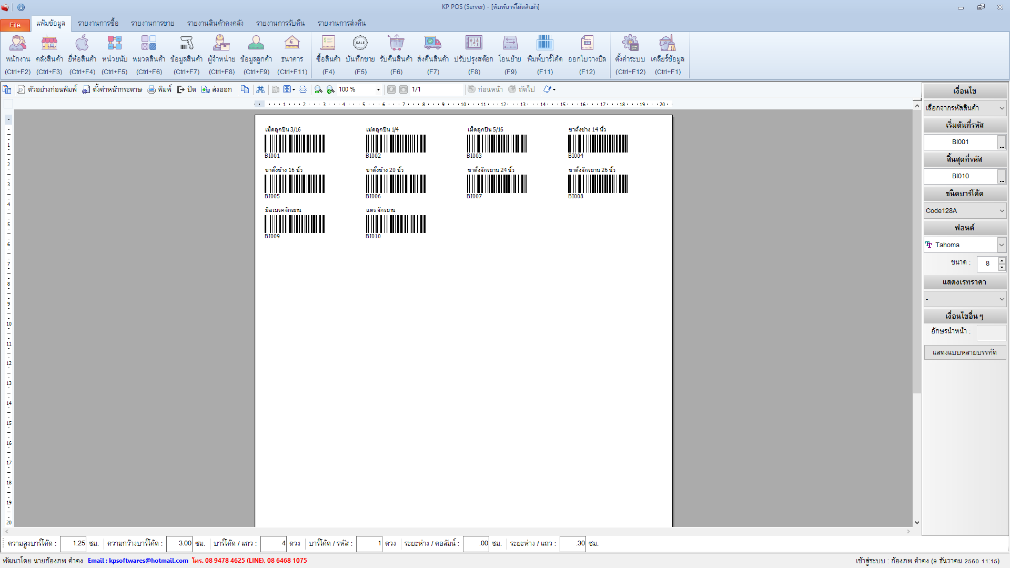Switch to รายงานการซื้อ tab
The image size is (1010, 568).
[98, 23]
